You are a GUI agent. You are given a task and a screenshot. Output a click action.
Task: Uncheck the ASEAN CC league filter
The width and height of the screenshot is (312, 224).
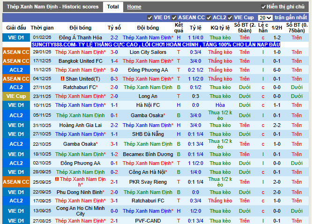[174, 18]
